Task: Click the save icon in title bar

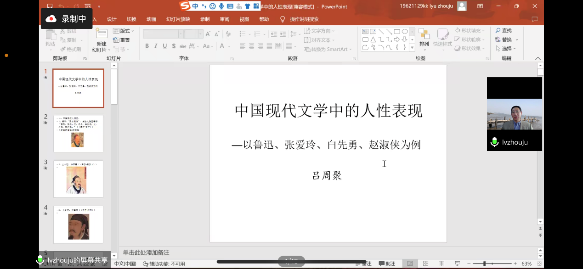Action: pyautogui.click(x=50, y=6)
